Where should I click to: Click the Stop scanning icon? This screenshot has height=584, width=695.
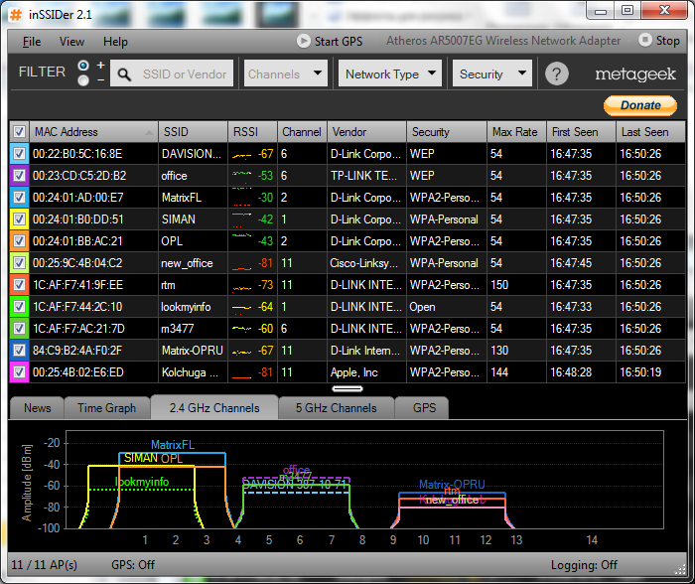click(645, 41)
